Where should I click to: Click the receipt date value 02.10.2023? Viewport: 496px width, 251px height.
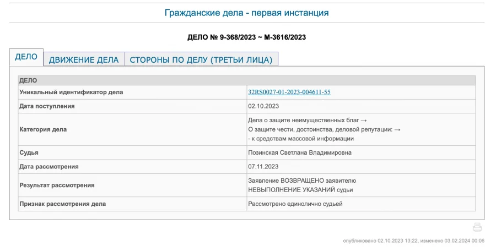(263, 106)
